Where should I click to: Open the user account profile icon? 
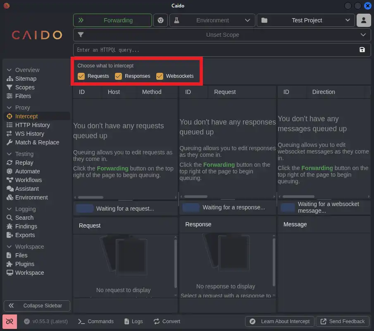364,20
